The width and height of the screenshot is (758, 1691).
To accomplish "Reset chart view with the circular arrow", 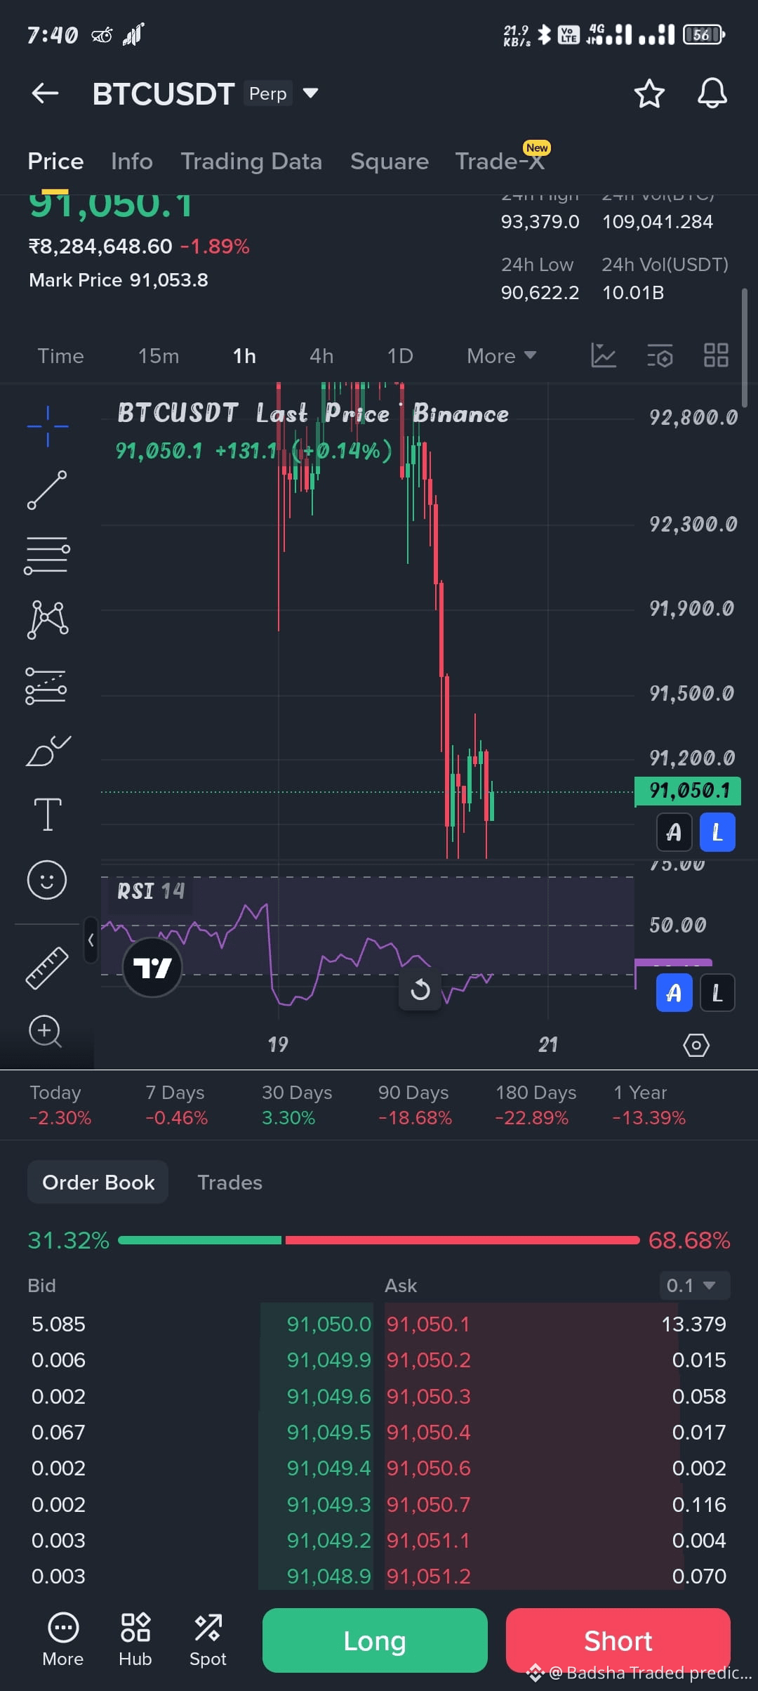I will [420, 989].
